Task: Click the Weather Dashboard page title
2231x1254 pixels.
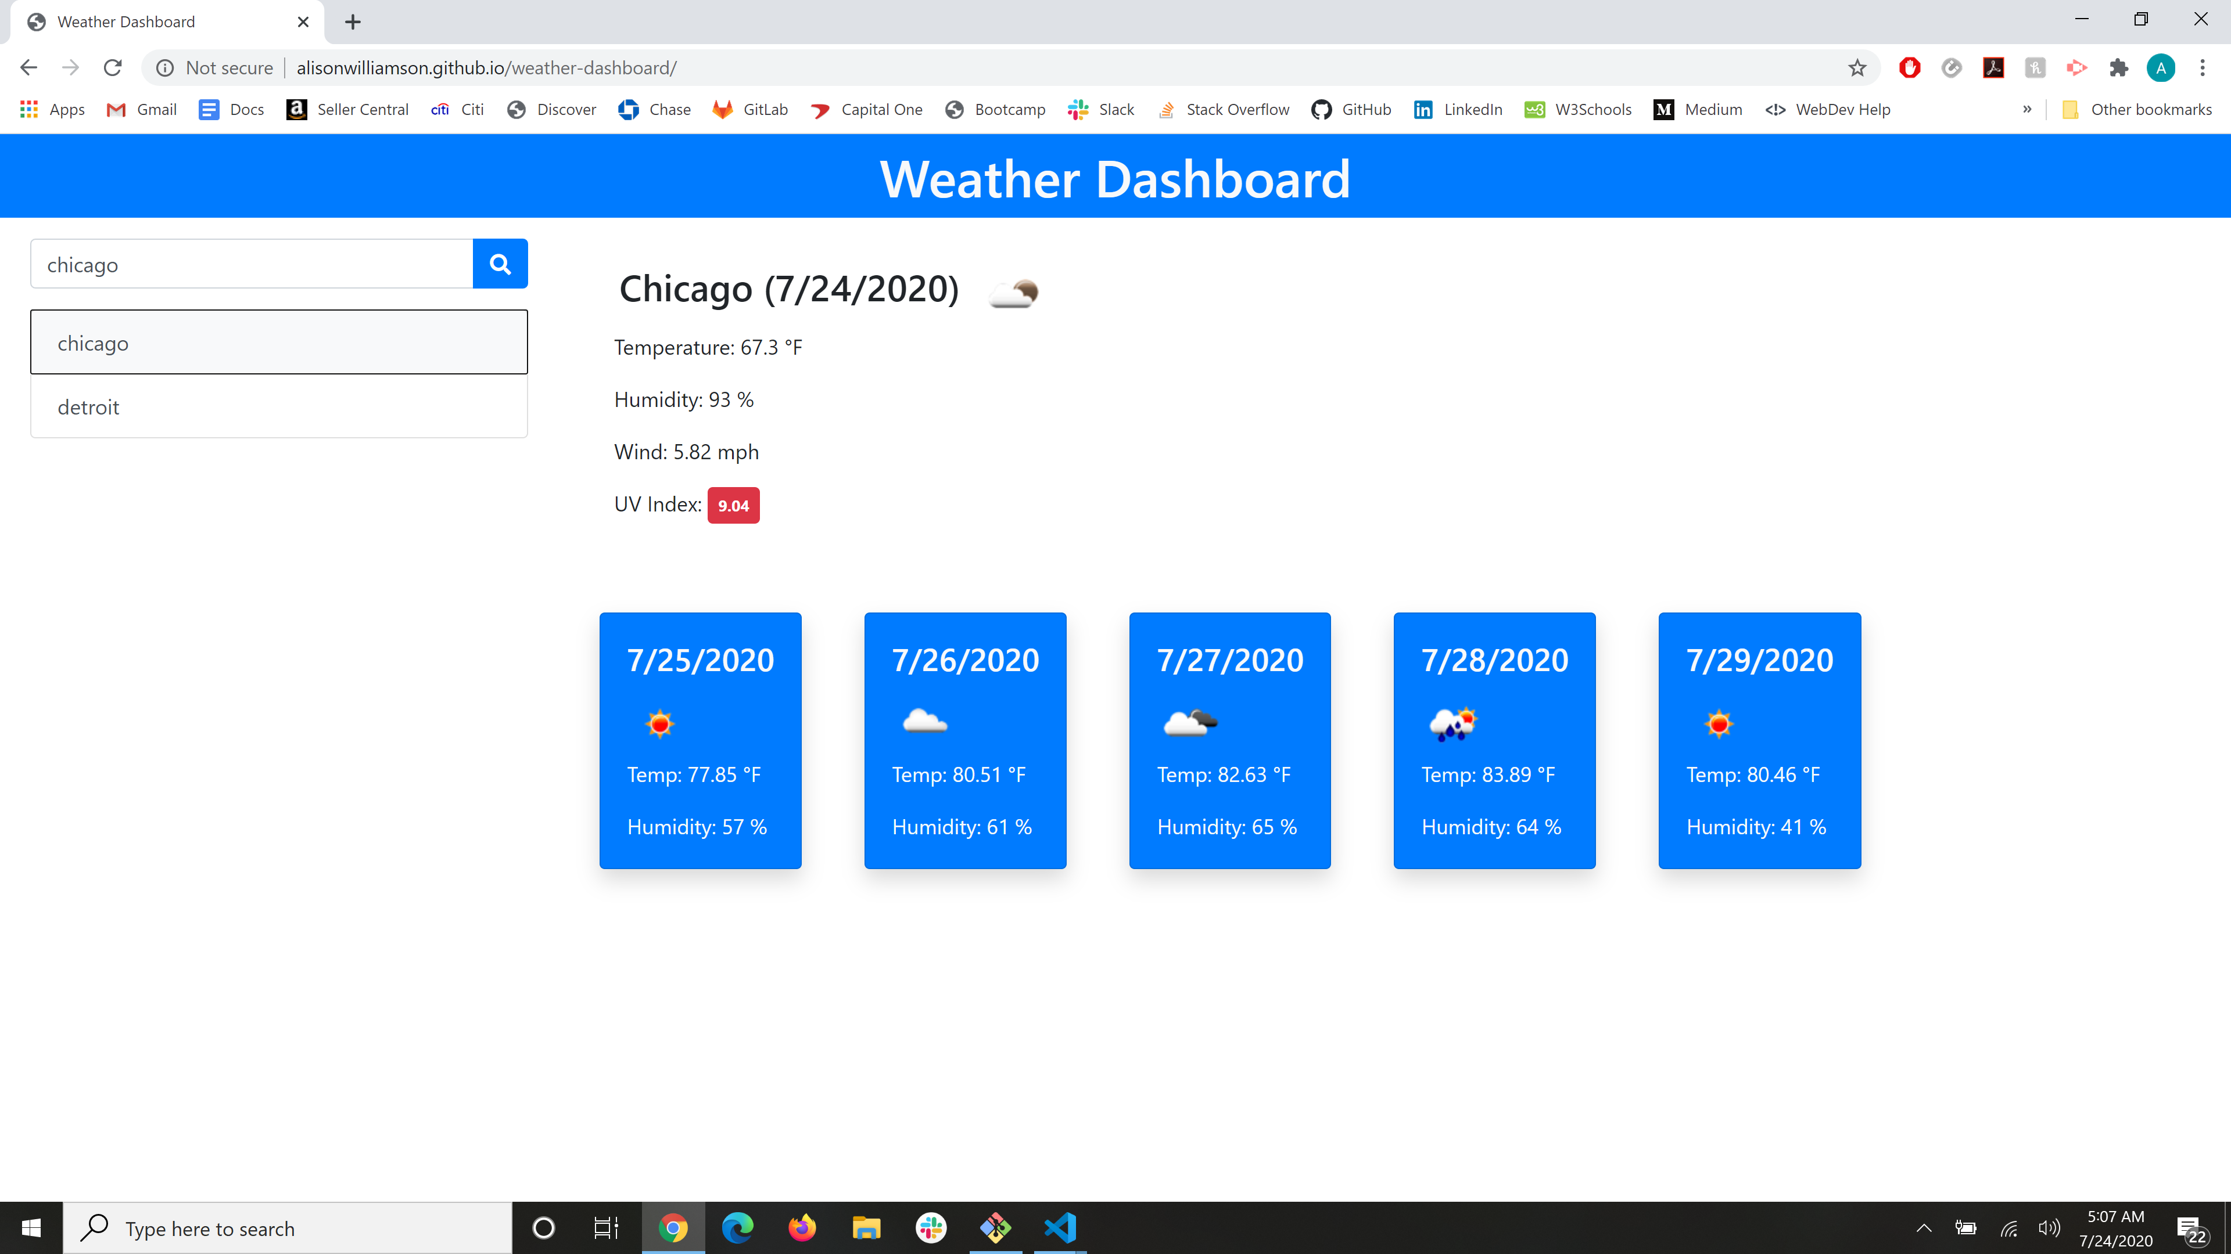Action: 1115,179
